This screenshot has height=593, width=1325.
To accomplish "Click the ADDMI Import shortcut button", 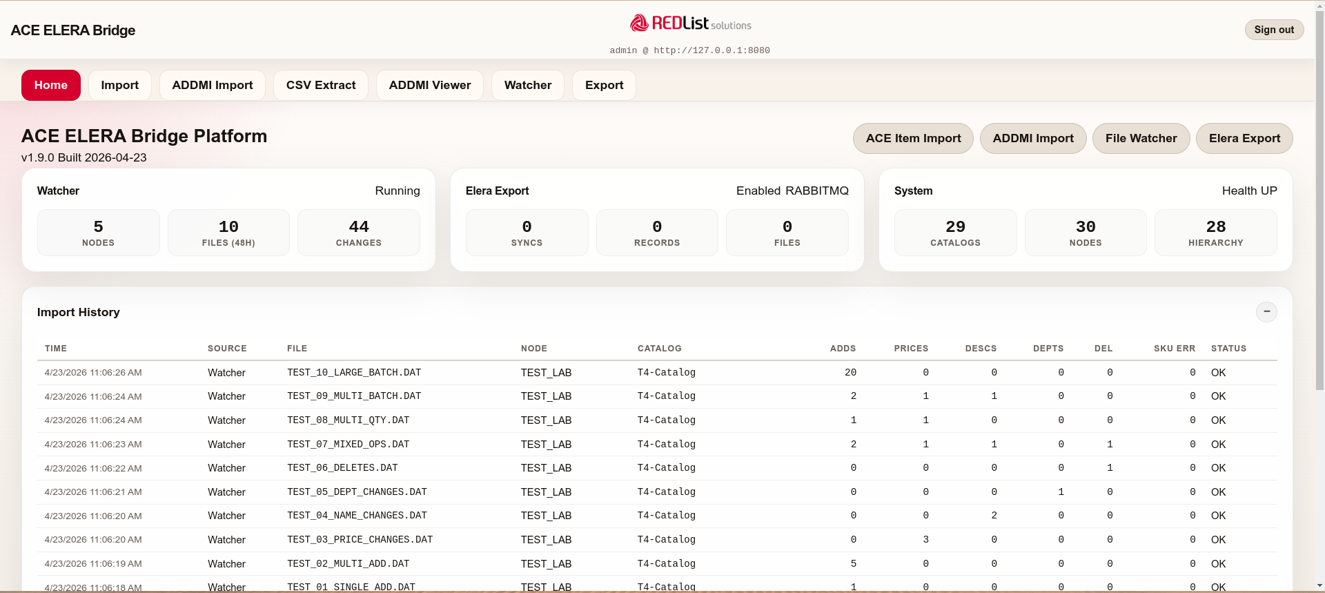I will tap(1033, 138).
